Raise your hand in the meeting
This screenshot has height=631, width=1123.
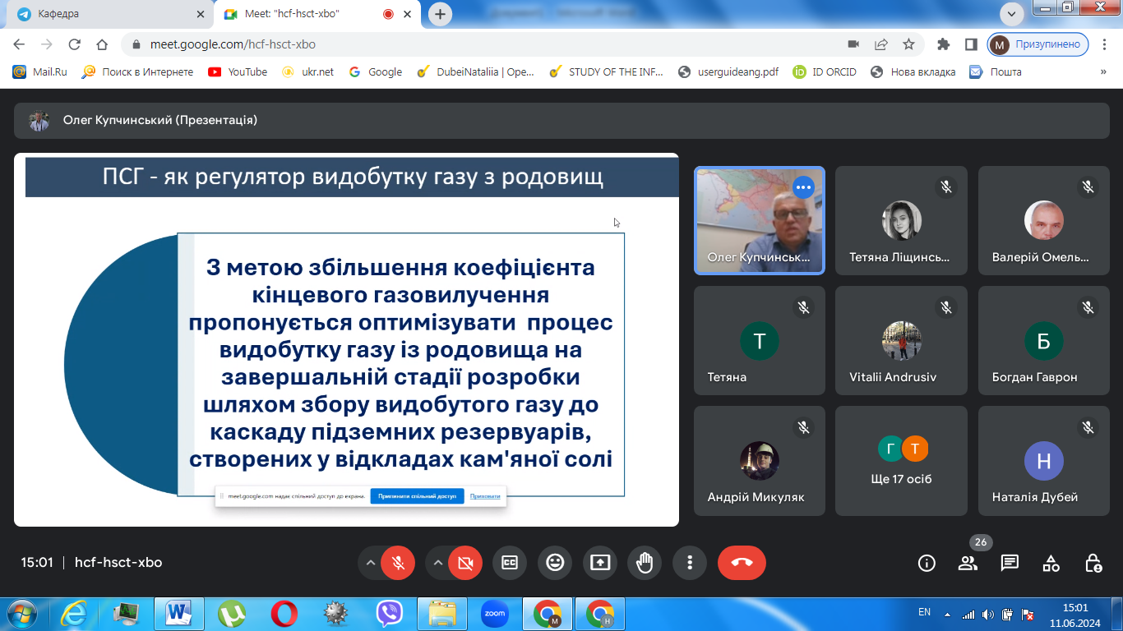pyautogui.click(x=644, y=563)
